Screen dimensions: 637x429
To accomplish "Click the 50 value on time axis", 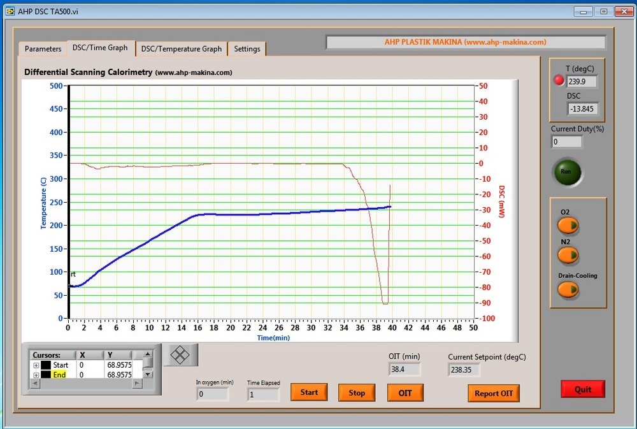I will pos(473,328).
